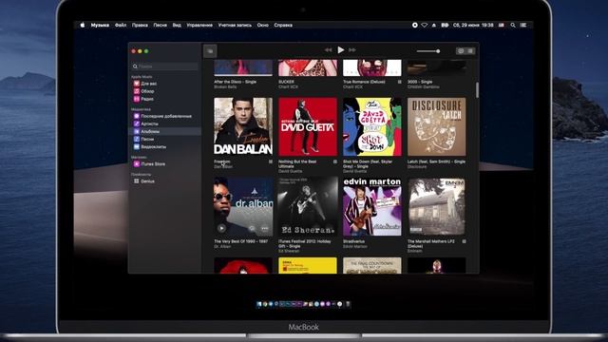Click the artist name Disclosure

[417, 167]
